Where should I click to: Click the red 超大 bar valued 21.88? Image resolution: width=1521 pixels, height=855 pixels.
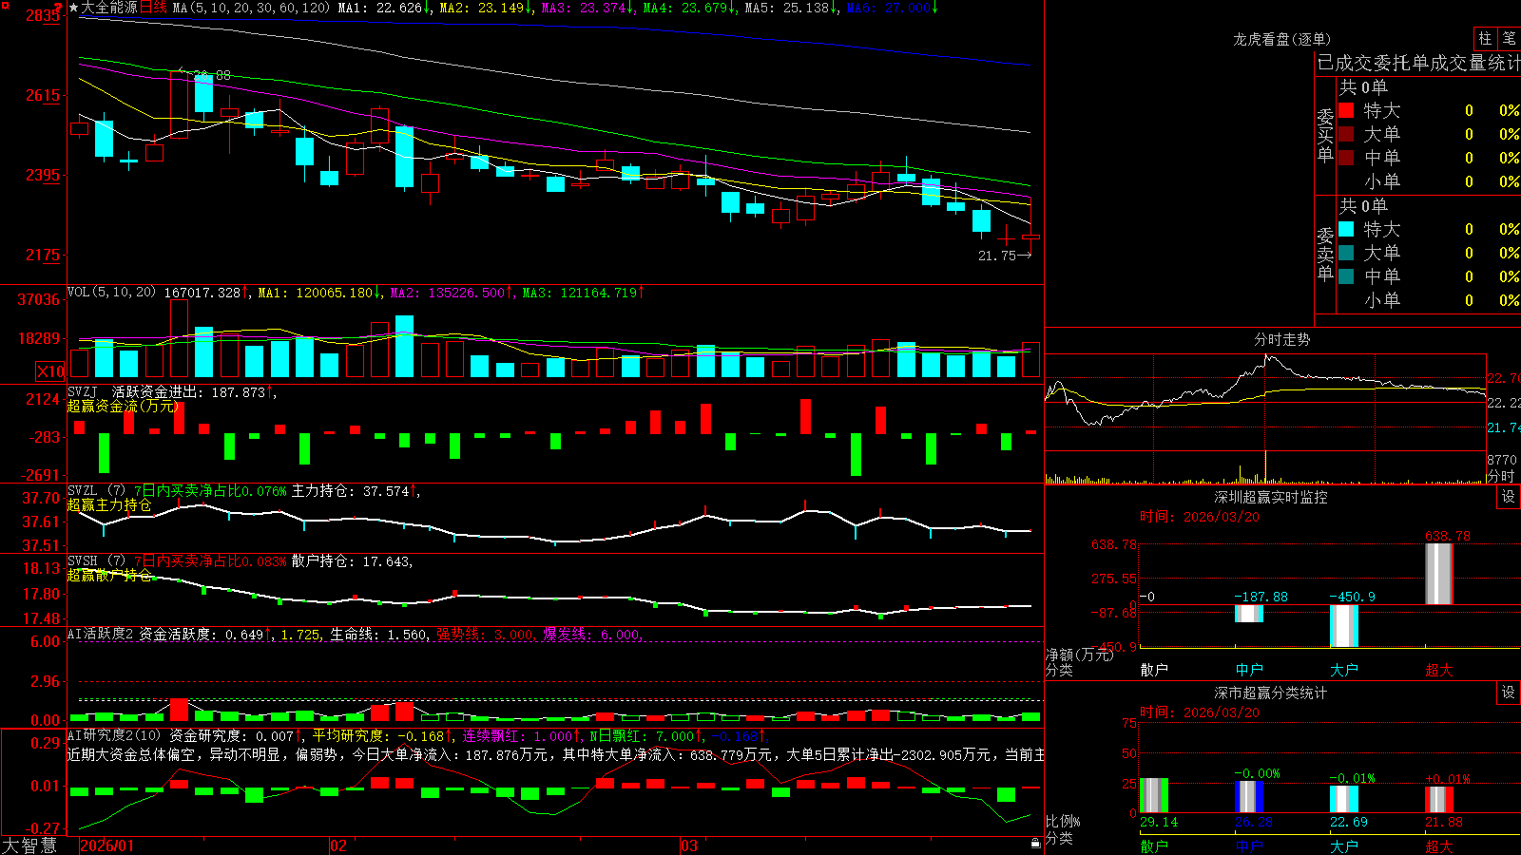point(1439,799)
